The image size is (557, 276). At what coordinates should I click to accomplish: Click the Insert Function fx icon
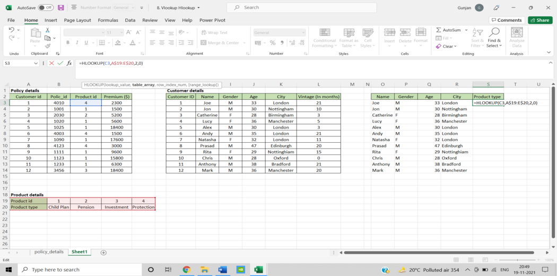[x=69, y=63]
